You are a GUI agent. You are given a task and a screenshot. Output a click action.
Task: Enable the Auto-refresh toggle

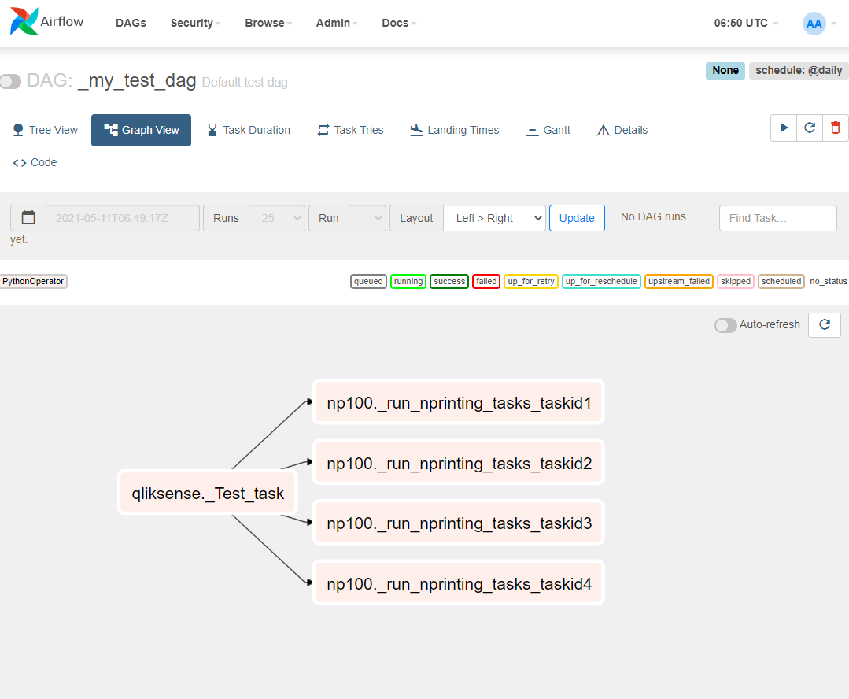pyautogui.click(x=725, y=325)
